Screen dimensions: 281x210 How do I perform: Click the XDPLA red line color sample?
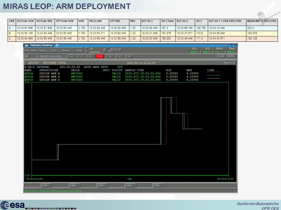[x=213, y=72]
